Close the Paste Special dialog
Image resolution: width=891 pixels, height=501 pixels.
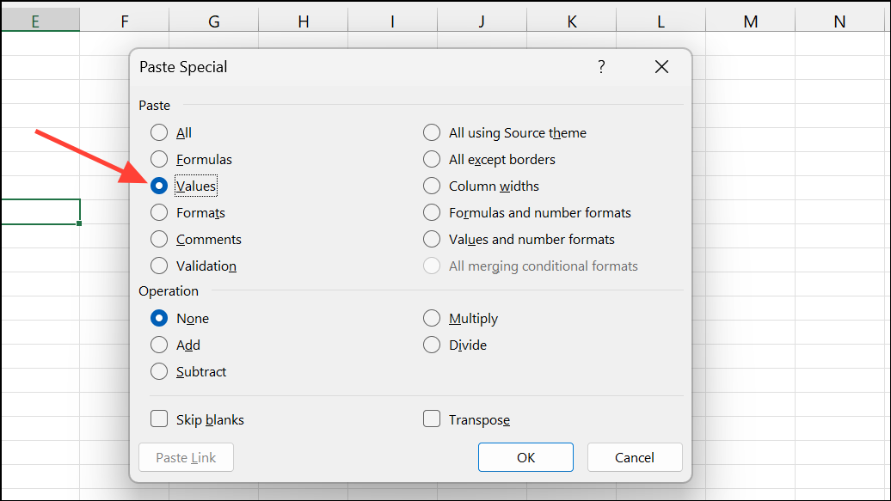pyautogui.click(x=661, y=67)
